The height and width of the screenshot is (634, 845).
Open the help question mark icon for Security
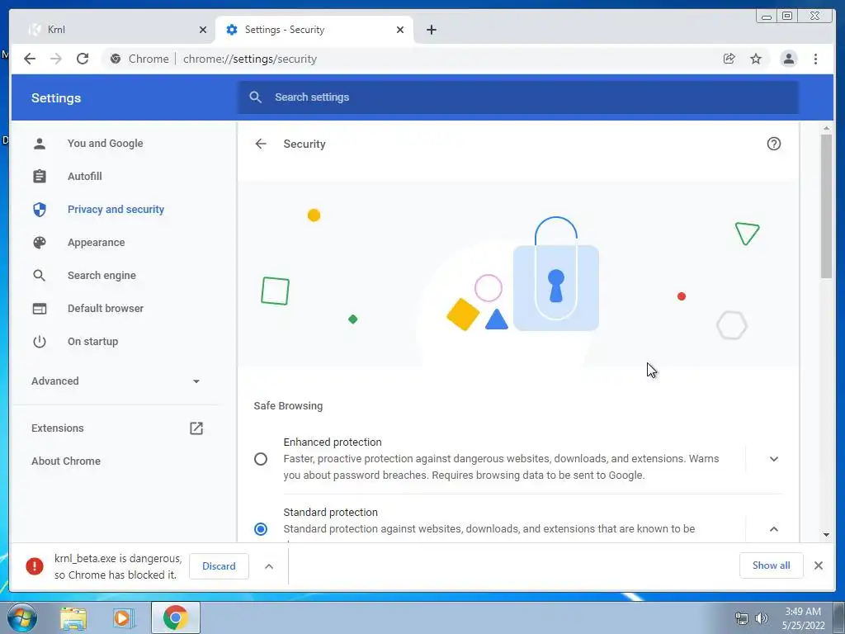[774, 144]
